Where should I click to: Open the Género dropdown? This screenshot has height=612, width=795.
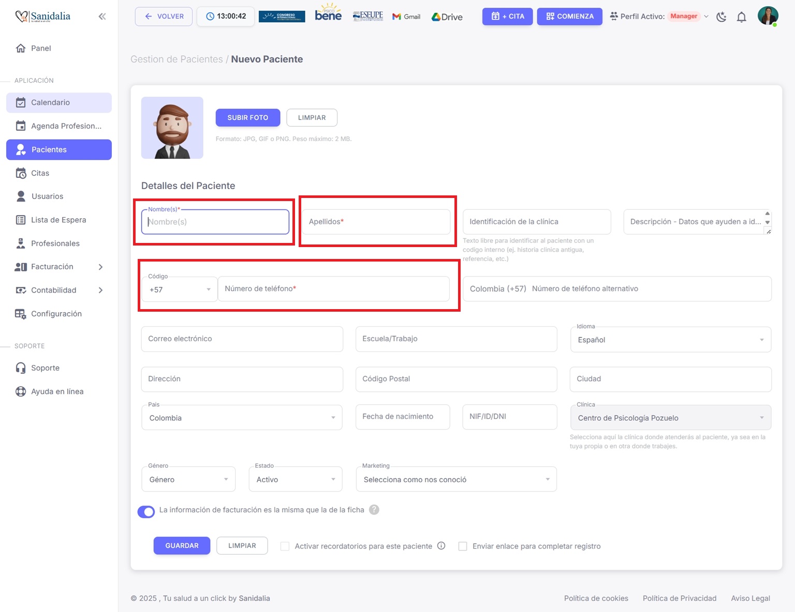coord(188,480)
